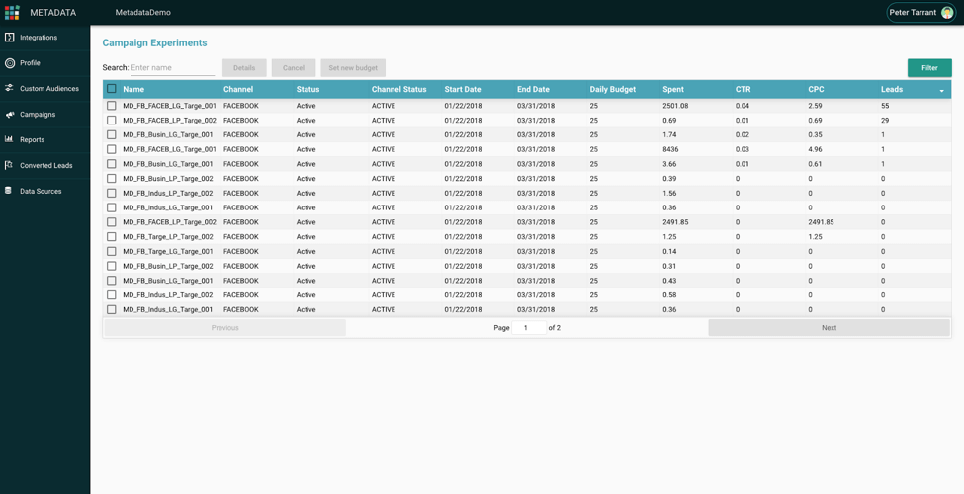
Task: Click the Metadata logo icon
Action: pyautogui.click(x=12, y=12)
